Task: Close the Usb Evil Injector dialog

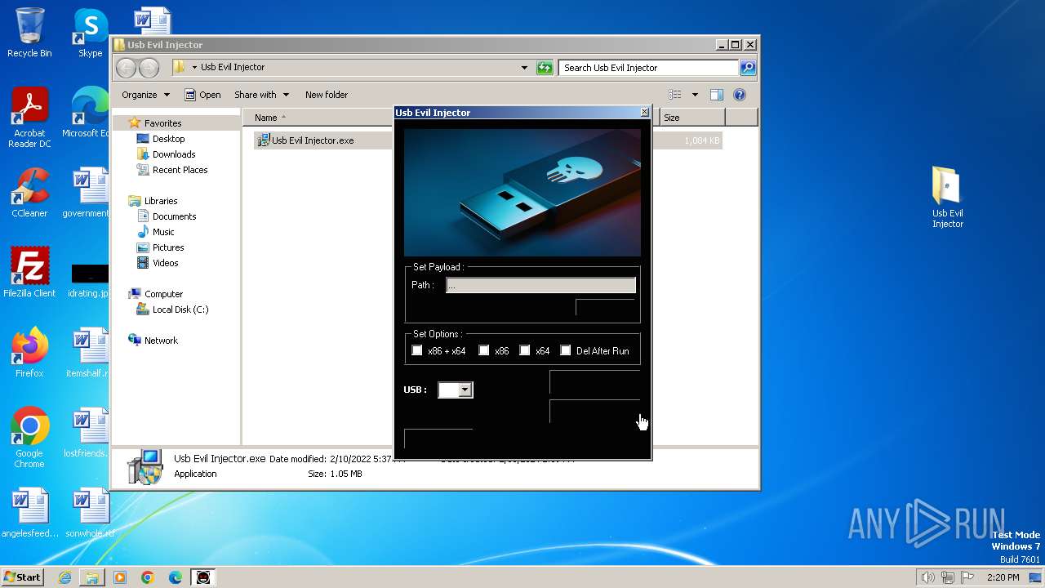Action: (x=644, y=112)
